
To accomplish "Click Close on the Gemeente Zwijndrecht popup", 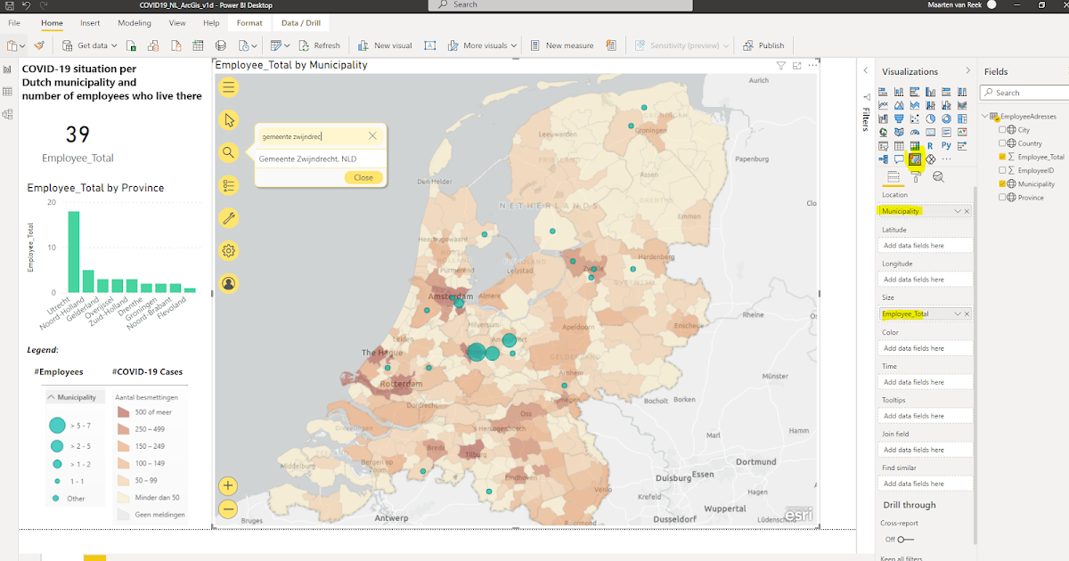I will pos(363,177).
